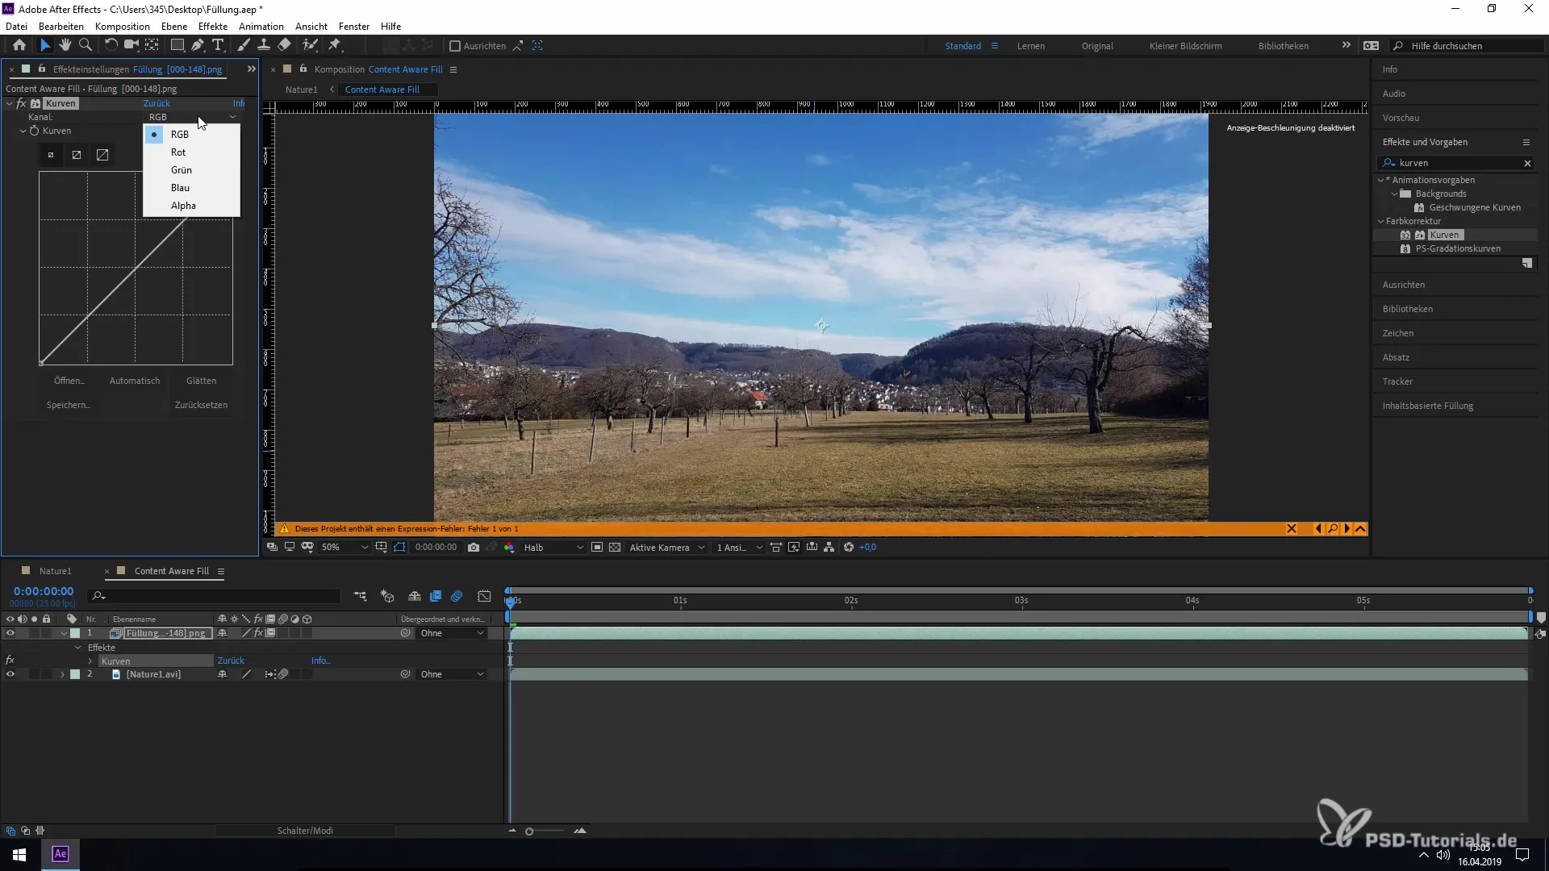Viewport: 1549px width, 871px height.
Task: Click the snapshot camera icon under the viewer
Action: (x=474, y=548)
